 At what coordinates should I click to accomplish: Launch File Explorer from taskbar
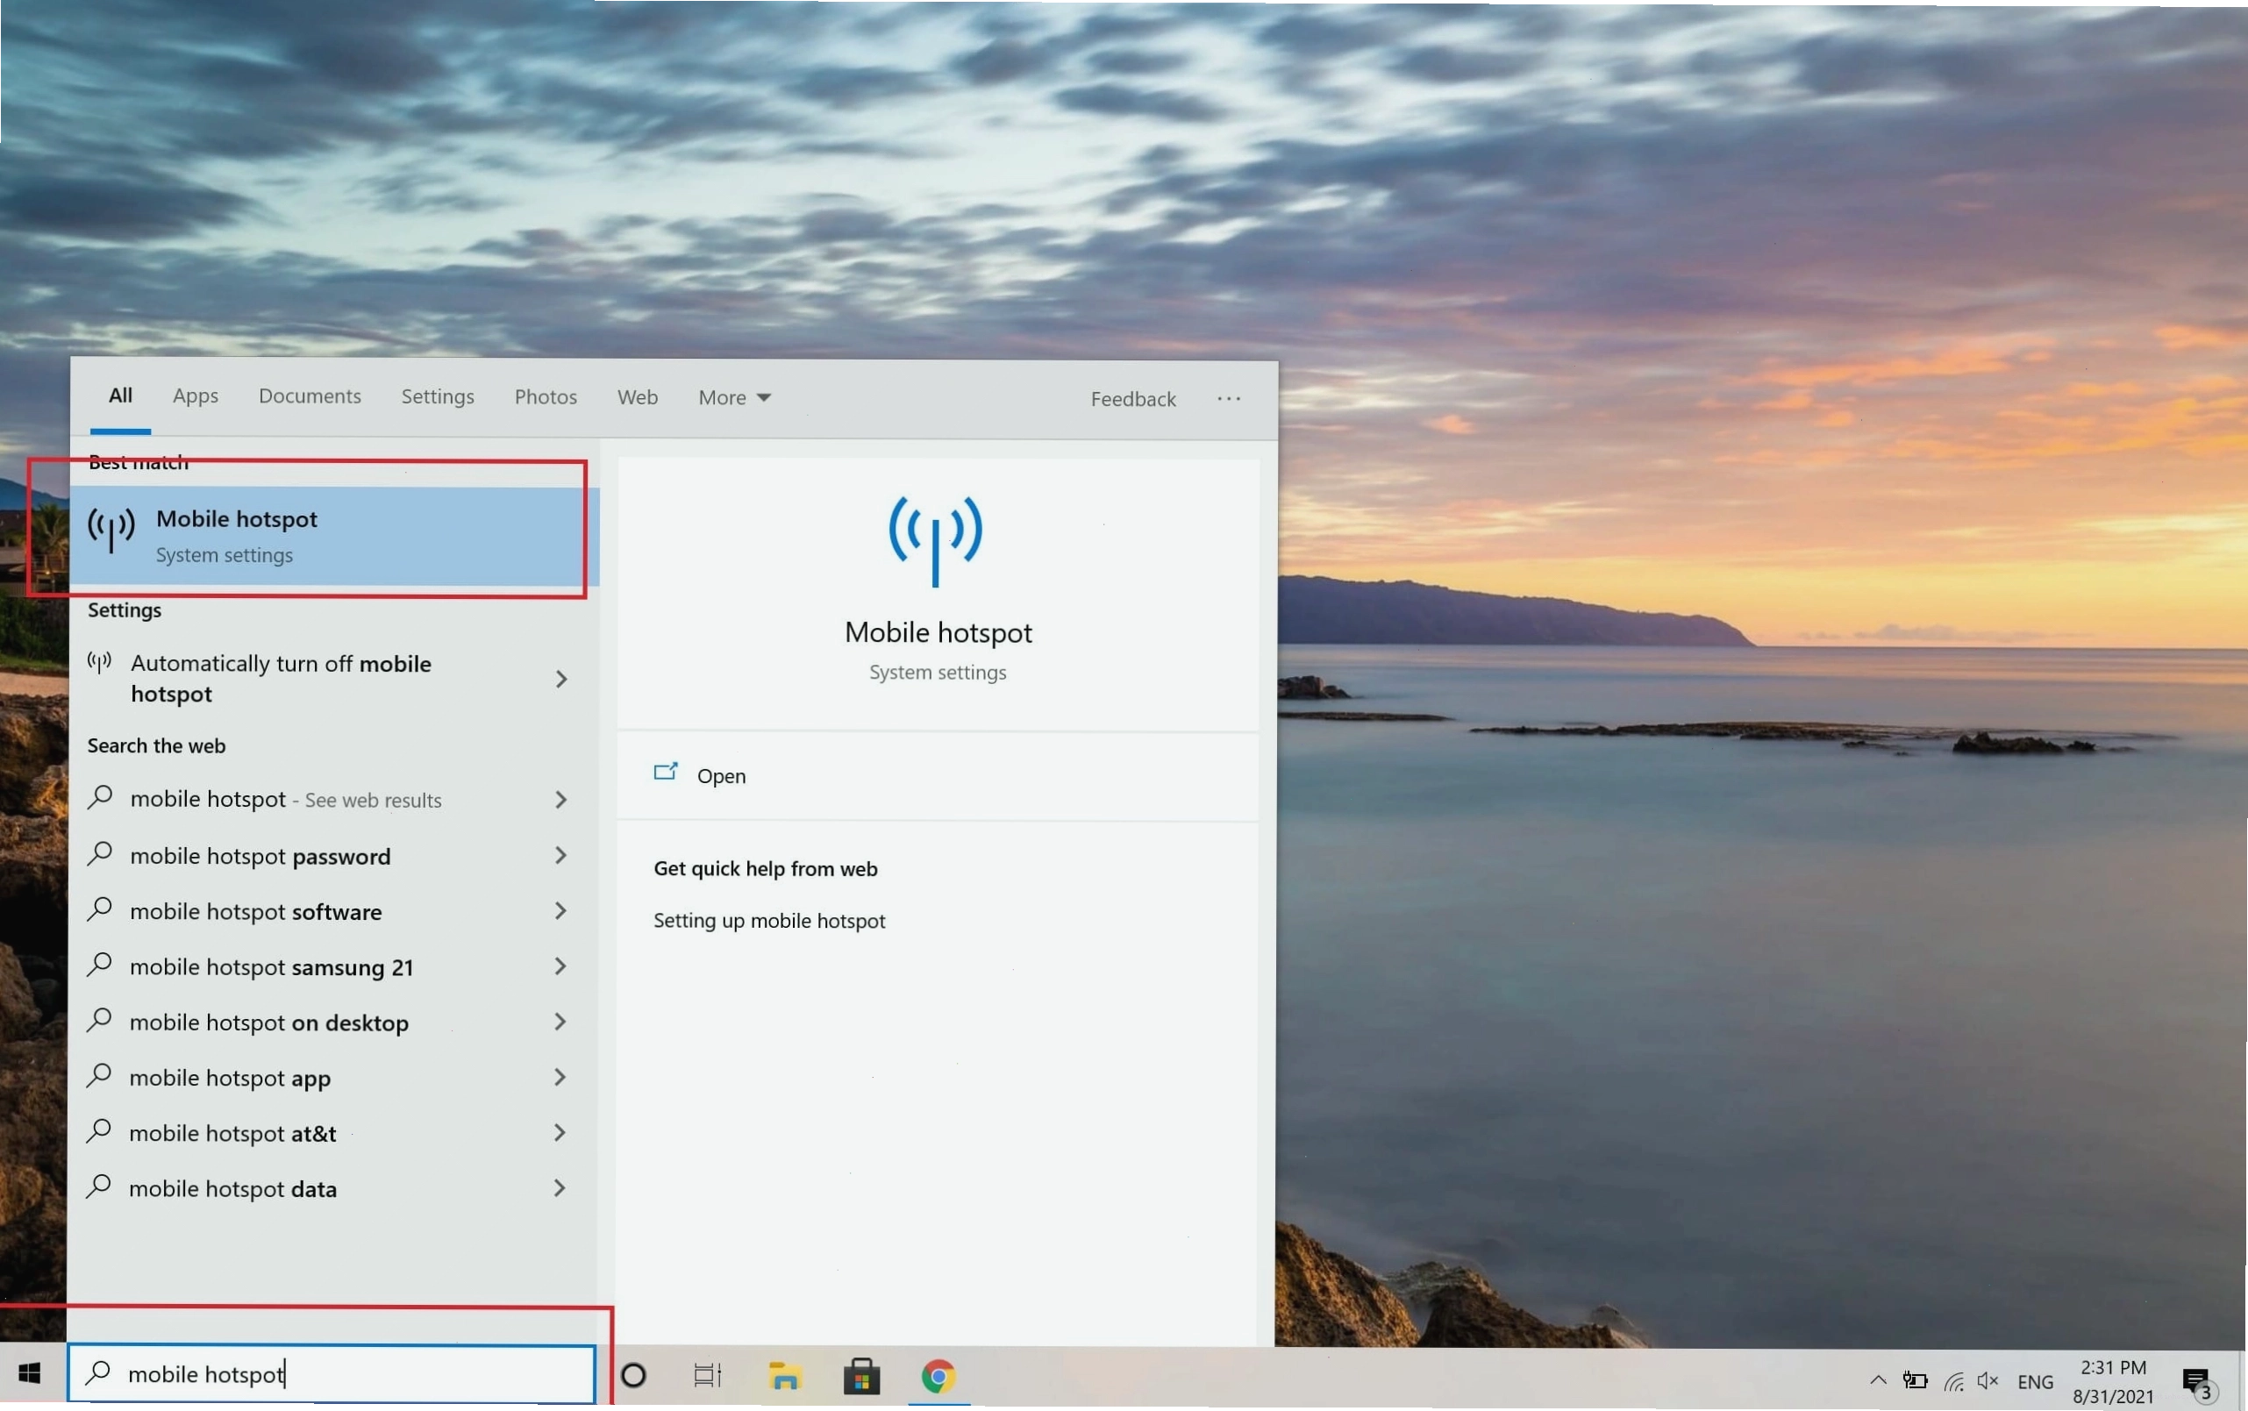785,1376
